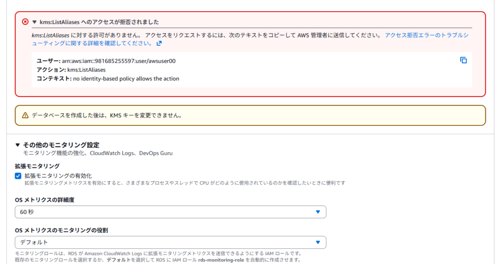Click the アクション: kms:ListAliases line

pyautogui.click(x=71, y=70)
